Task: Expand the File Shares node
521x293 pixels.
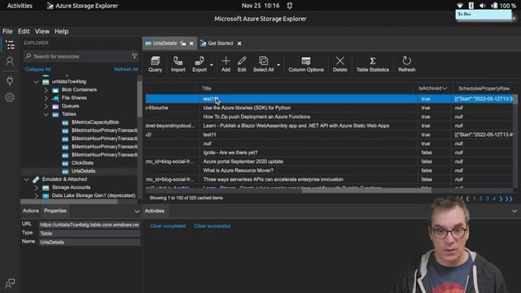Action: [x=46, y=98]
